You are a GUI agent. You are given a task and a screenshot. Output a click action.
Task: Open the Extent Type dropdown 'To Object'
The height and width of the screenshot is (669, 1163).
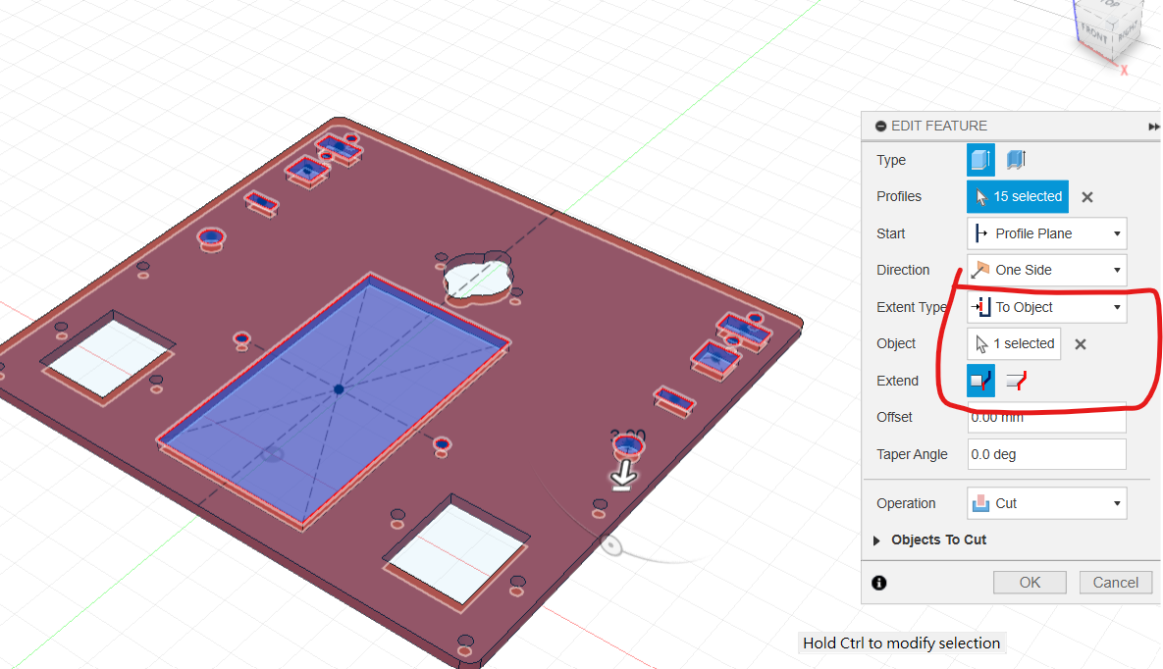1046,307
